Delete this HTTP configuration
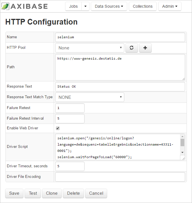Viewport: 192px width, 203px height. (73, 193)
